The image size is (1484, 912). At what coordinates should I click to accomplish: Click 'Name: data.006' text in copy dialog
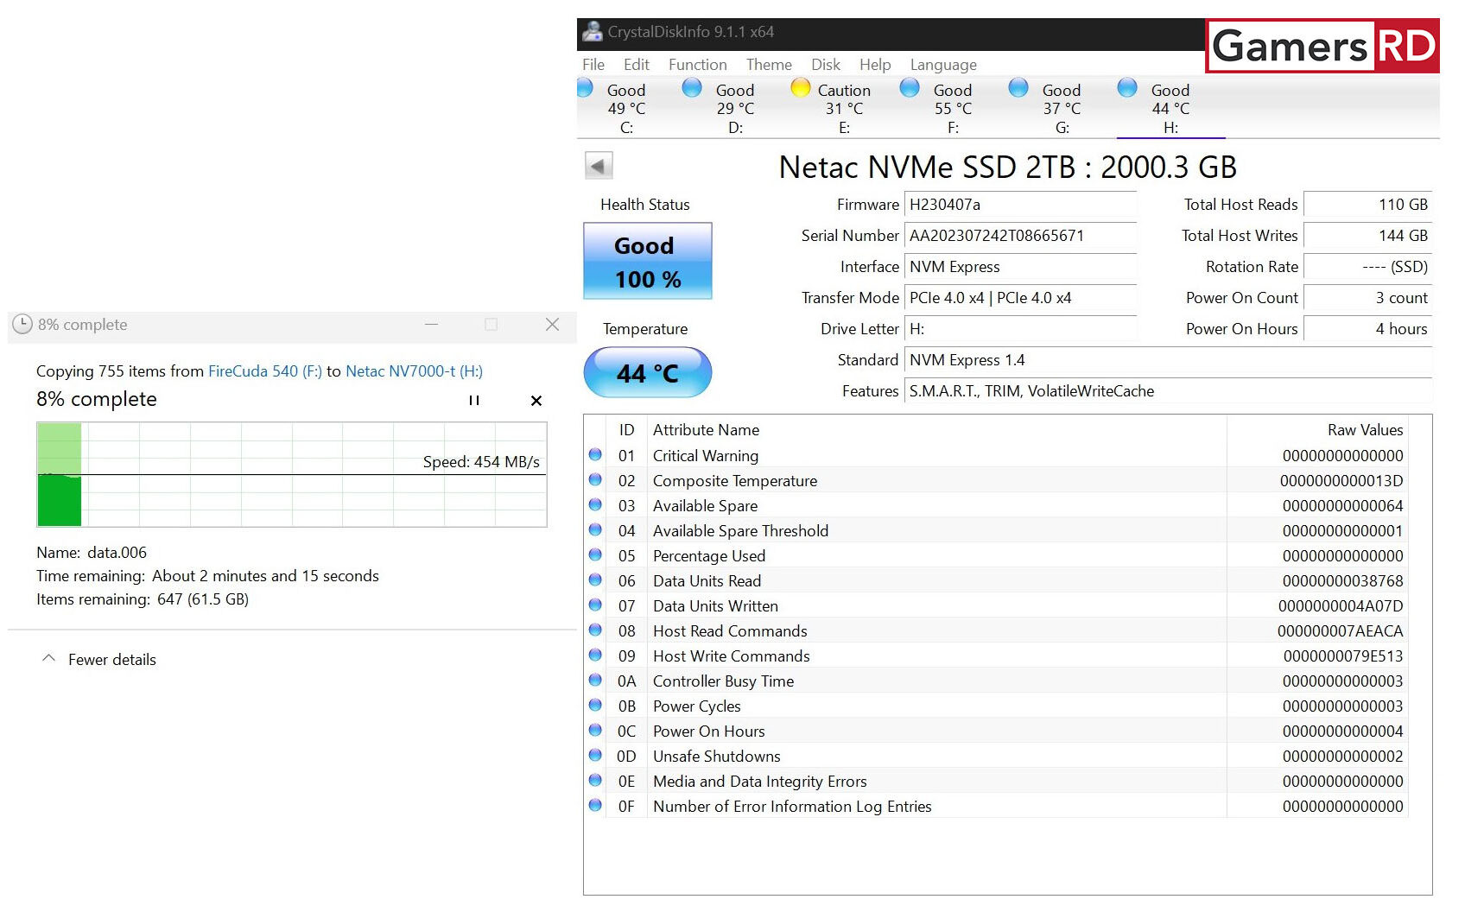(x=92, y=553)
